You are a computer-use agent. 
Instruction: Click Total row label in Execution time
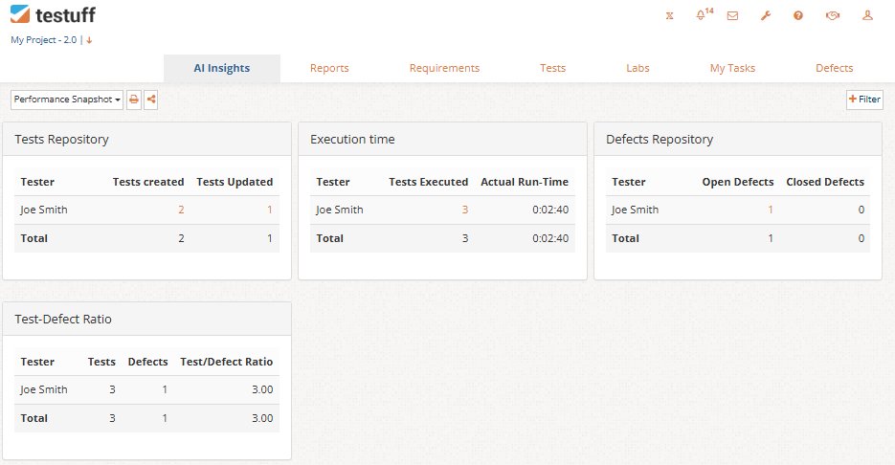click(x=330, y=238)
